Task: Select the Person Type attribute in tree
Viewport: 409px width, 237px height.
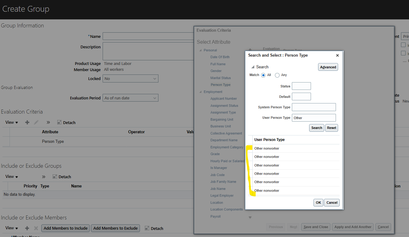Action: point(221,85)
